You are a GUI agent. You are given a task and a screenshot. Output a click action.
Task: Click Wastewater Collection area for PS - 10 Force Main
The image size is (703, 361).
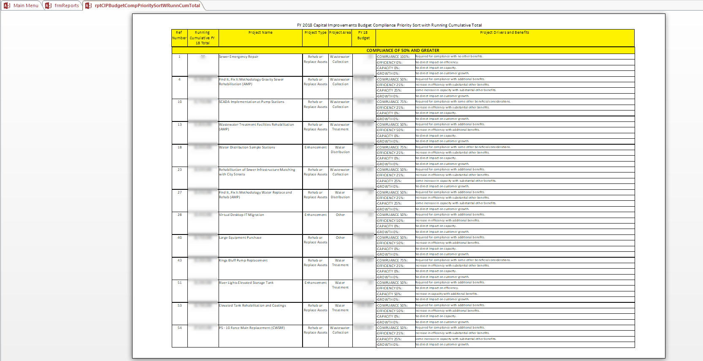point(340,330)
